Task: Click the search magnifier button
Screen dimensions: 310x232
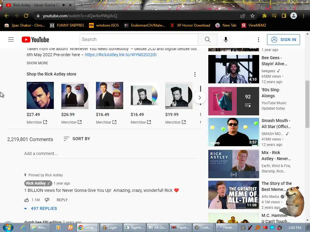Action: (x=208, y=40)
